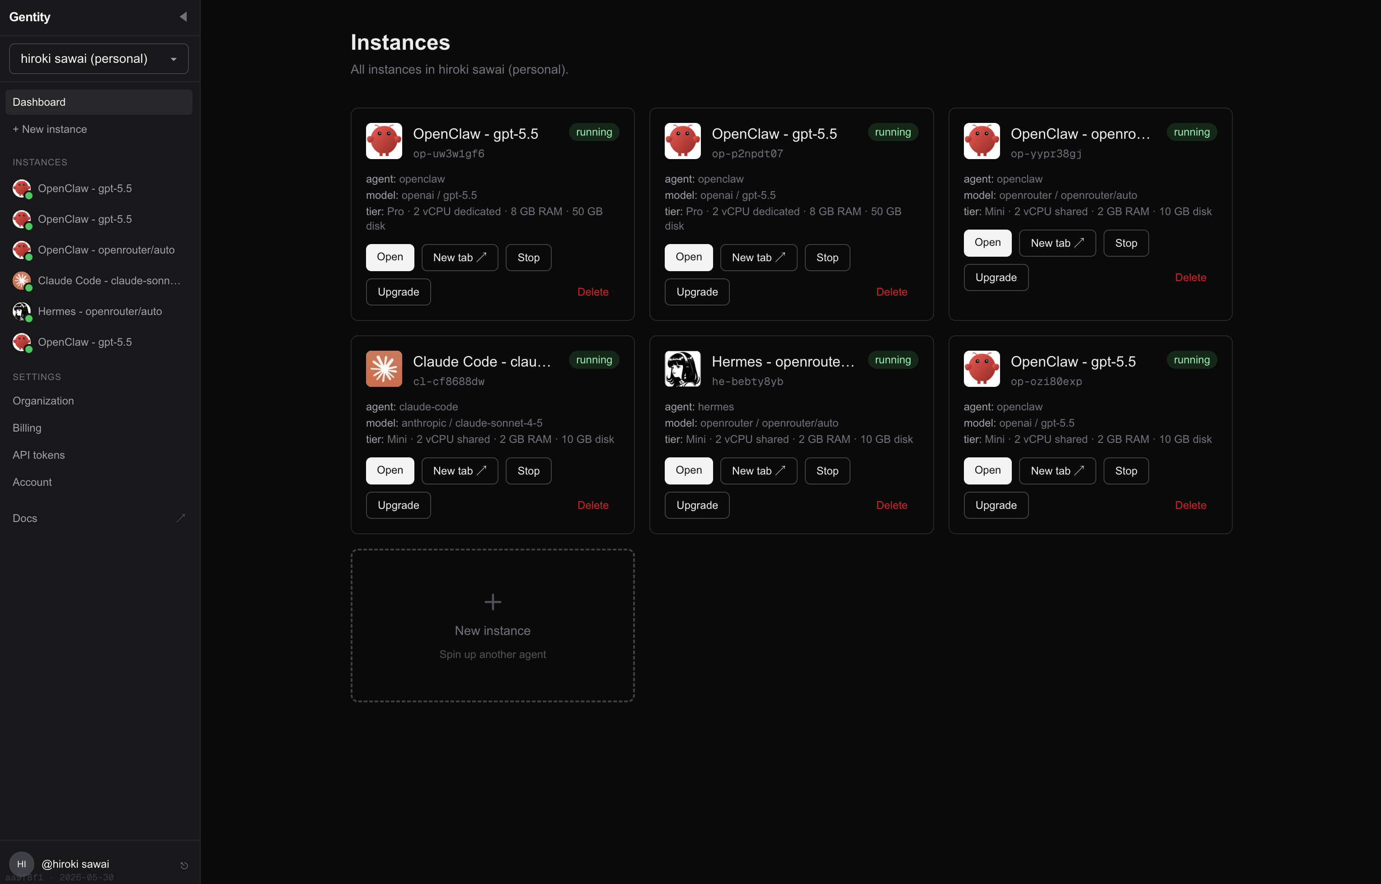Open the Hermes he-bebty8yb instance
1381x884 pixels.
point(689,471)
